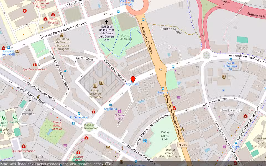Click the 'Carrer Joana Jugan' label
The width and height of the screenshot is (266, 166).
(x=216, y=101)
